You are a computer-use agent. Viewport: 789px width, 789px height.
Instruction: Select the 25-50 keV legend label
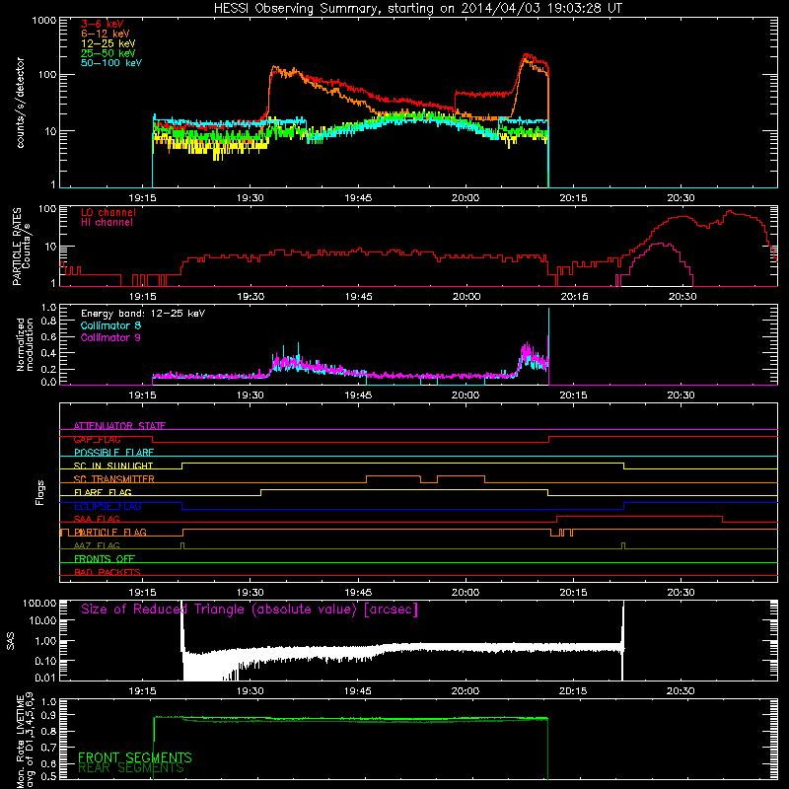click(108, 53)
